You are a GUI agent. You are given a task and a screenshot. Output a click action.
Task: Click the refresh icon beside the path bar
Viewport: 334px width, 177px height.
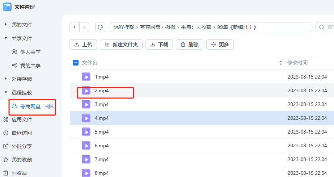[x=100, y=27]
